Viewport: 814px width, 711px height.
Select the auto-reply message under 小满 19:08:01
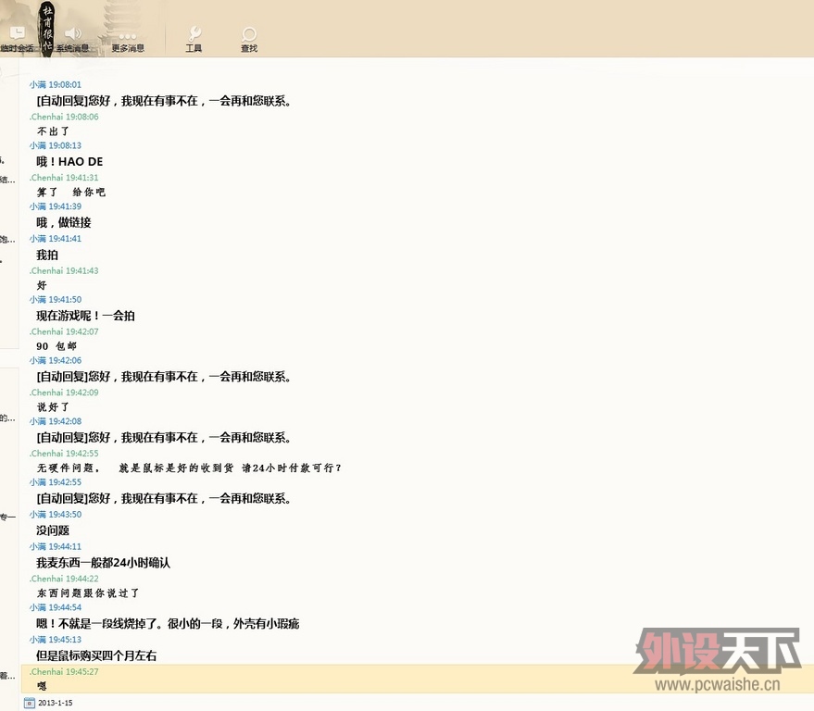(x=163, y=101)
